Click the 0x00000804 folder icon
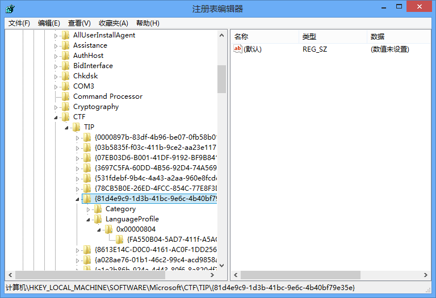The image size is (436, 298). tap(109, 229)
